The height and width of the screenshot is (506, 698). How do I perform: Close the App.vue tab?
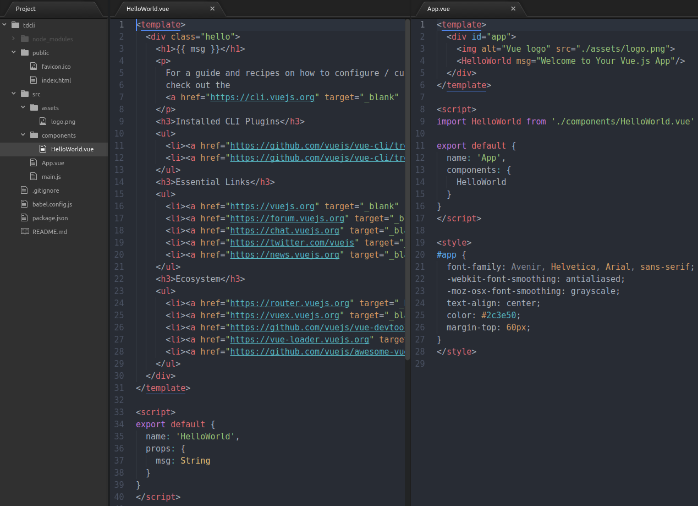pos(513,9)
